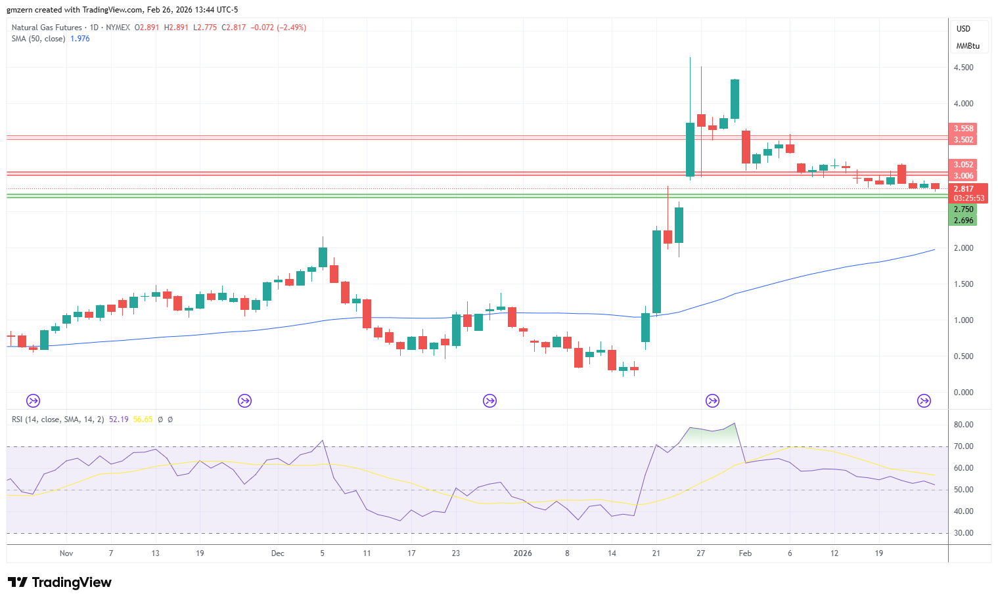Image resolution: width=998 pixels, height=602 pixels.
Task: Click the Nov label on the time axis
Action: pos(66,553)
